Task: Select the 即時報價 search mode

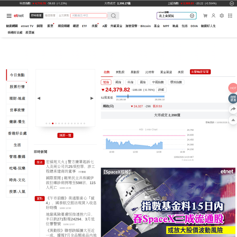Action: coord(36,15)
